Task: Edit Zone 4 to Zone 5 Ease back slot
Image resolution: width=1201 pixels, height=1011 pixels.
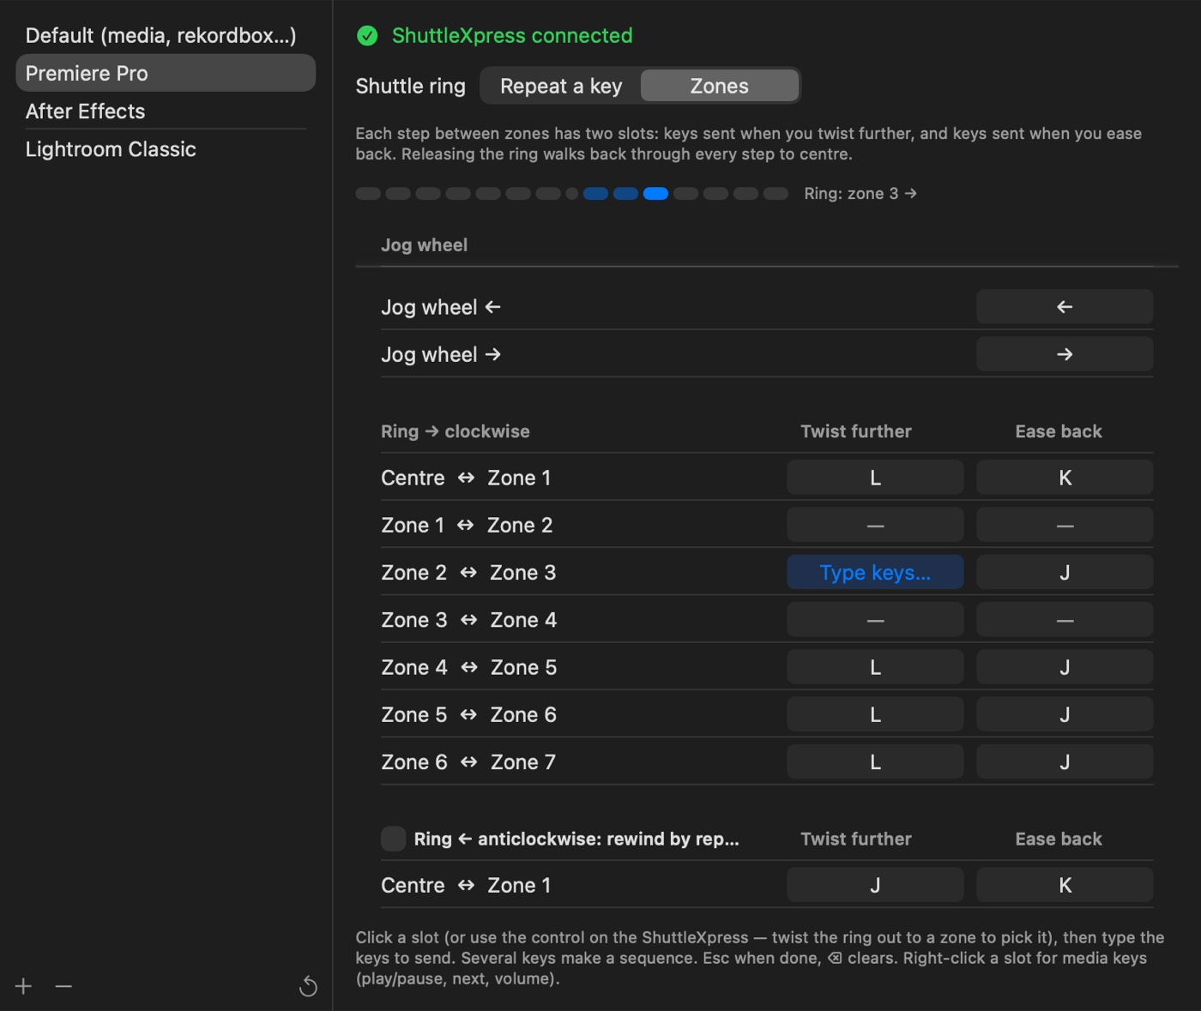Action: pyautogui.click(x=1065, y=667)
